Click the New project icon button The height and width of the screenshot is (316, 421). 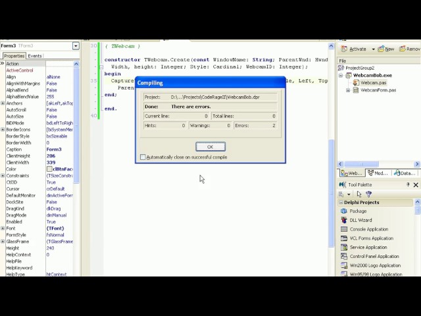(386, 49)
